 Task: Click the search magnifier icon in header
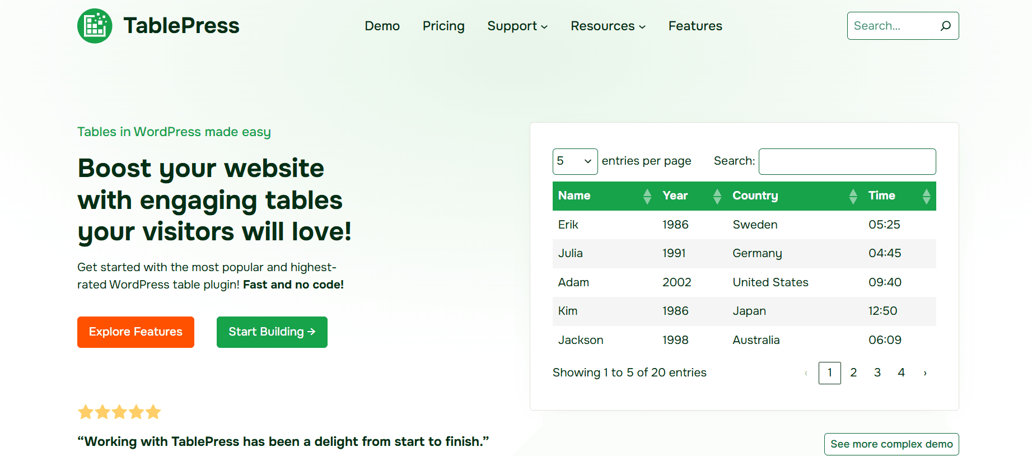click(946, 26)
